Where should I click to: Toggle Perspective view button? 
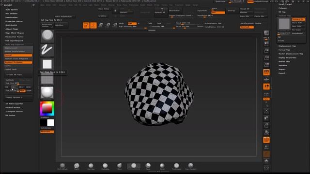pyautogui.click(x=266, y=72)
